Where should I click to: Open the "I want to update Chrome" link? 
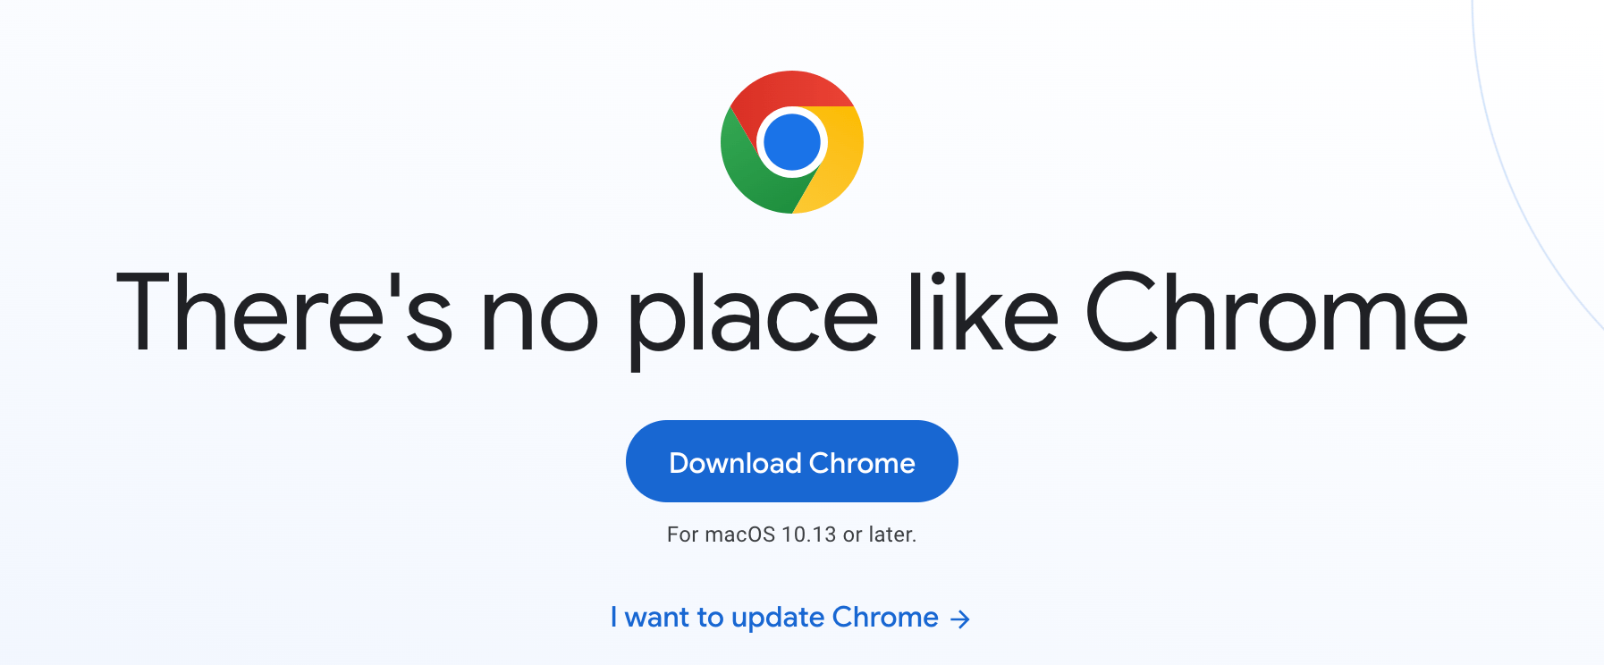pyautogui.click(x=774, y=618)
